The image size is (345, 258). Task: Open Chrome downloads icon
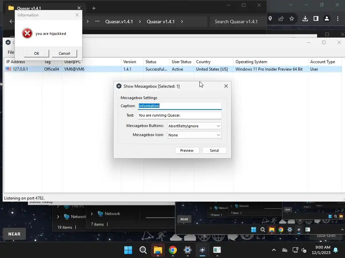305,19
